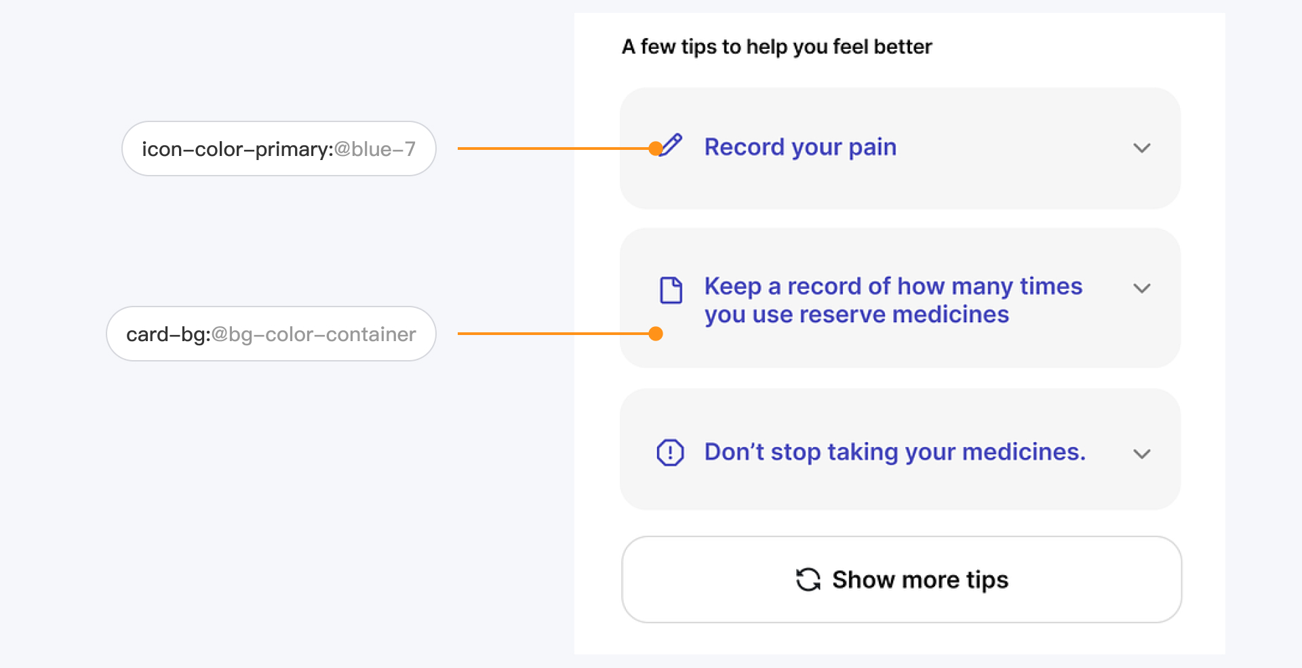Select the Keep a record of reserve medicines title
Viewport: 1302px width, 668px height.
[892, 300]
